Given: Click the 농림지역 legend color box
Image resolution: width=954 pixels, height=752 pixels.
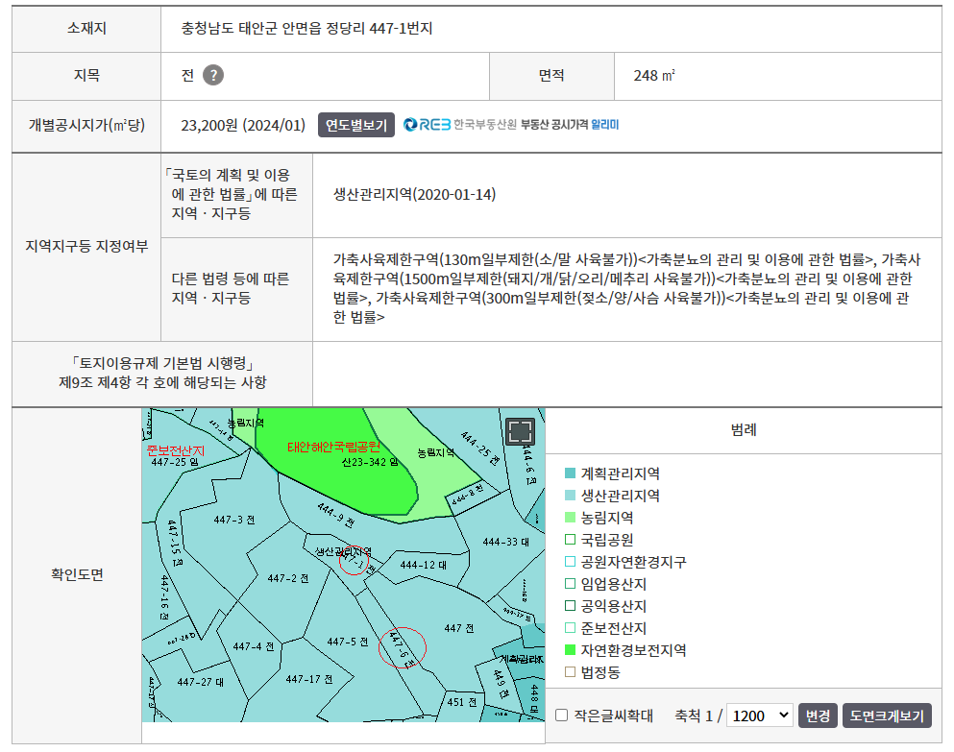Looking at the screenshot, I should [x=571, y=518].
